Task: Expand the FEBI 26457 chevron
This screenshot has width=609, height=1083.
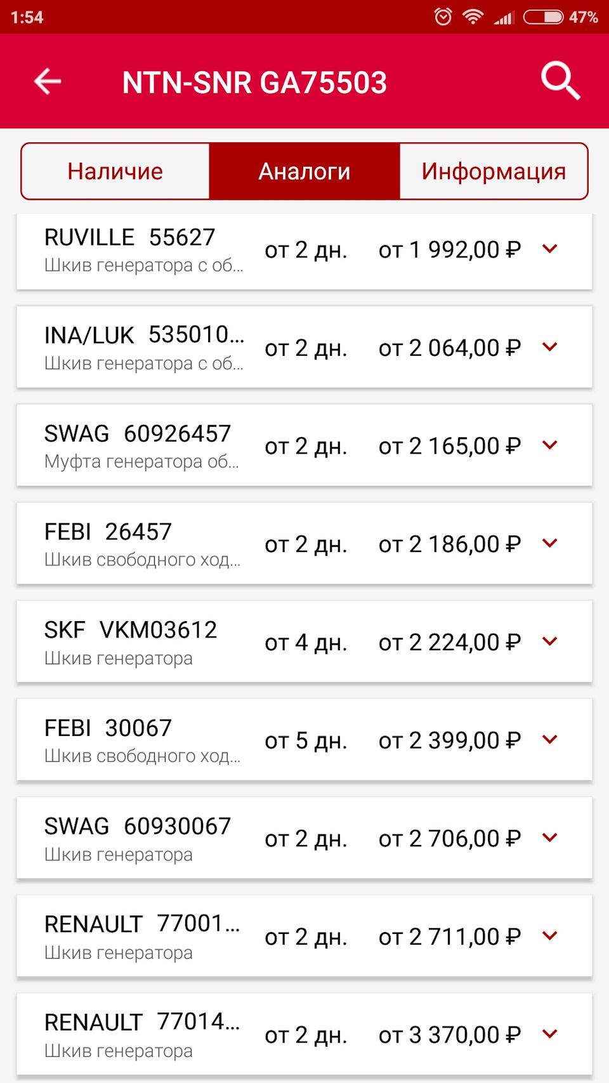Action: pos(550,543)
